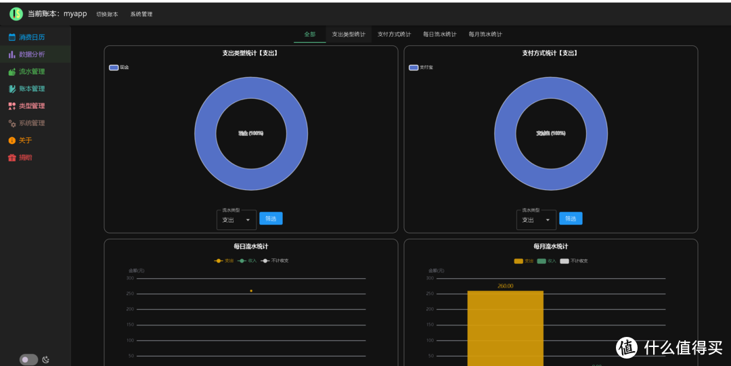
Task: Open 消费日历 calendar icon in sidebar
Action: pyautogui.click(x=12, y=37)
